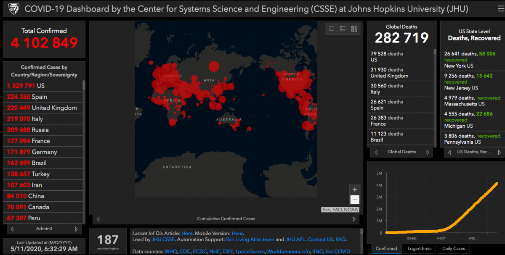Viewport: 505px width, 255px height.
Task: Select '31 930 deaths United Kingdom' entry
Action: 401,73
